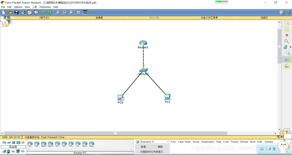The image size is (292, 155).
Task: Select Connections lightning bolt category
Action: [23, 143]
